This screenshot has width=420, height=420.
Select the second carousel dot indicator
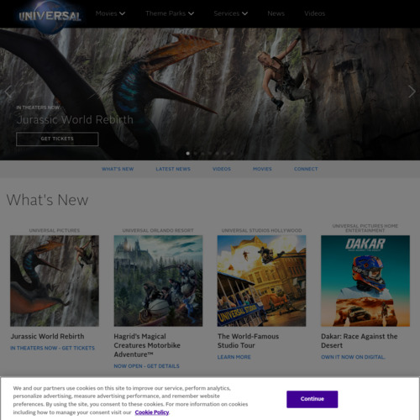coord(196,153)
